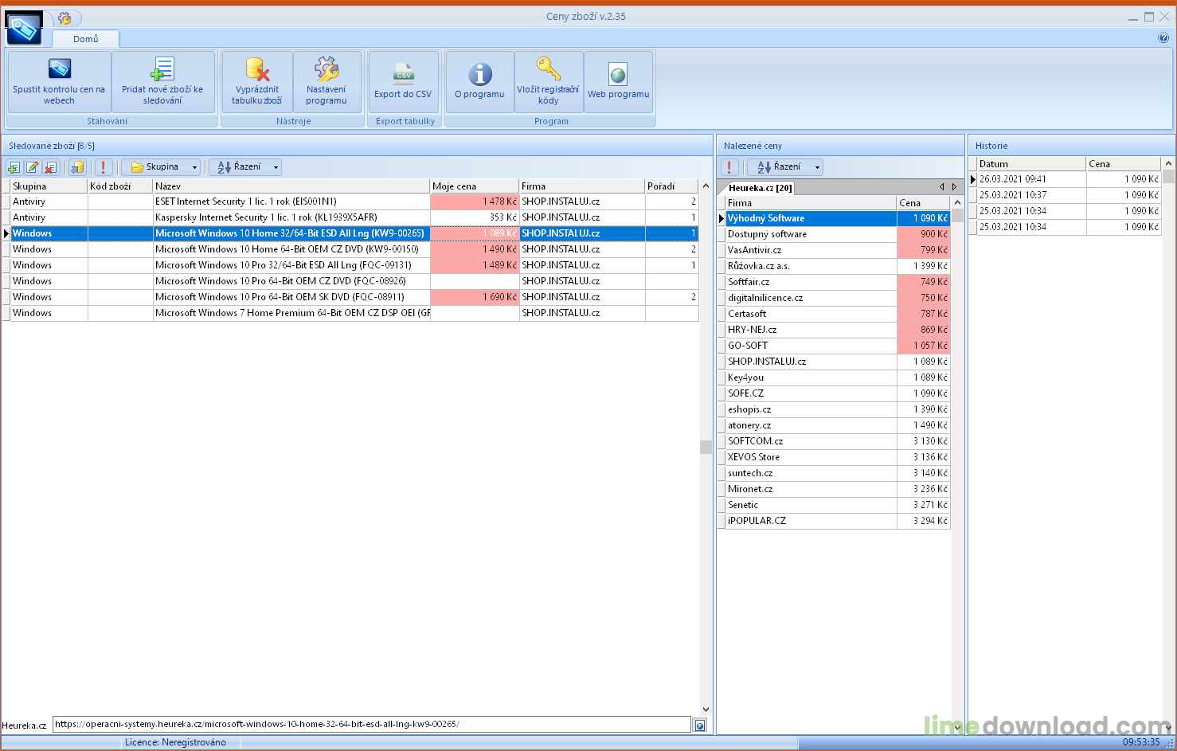The height and width of the screenshot is (751, 1177).
Task: Click scroll-up arrow of the Historie table
Action: 1168,164
